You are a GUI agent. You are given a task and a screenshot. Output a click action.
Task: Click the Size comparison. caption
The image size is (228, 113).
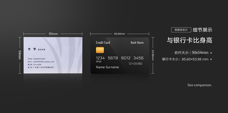coord(199,85)
